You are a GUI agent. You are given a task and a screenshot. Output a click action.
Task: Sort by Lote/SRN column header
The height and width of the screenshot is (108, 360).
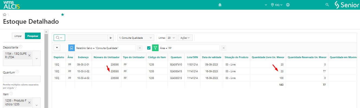(x=192, y=57)
